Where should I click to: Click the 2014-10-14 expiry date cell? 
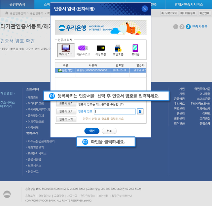pyautogui.click(x=119, y=70)
